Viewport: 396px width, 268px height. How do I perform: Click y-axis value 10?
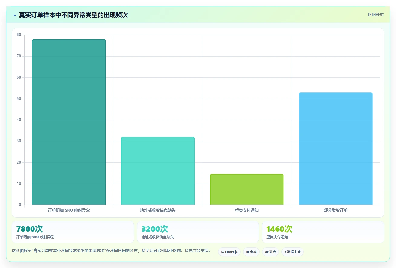click(x=19, y=184)
